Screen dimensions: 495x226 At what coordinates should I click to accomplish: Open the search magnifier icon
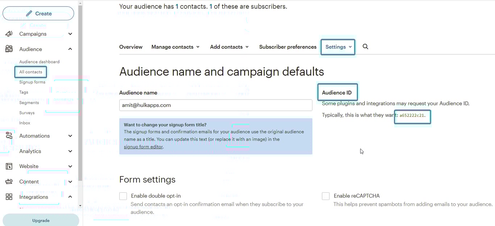365,47
